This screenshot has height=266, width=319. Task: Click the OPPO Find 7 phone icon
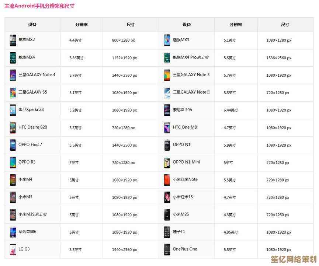[x=13, y=145]
